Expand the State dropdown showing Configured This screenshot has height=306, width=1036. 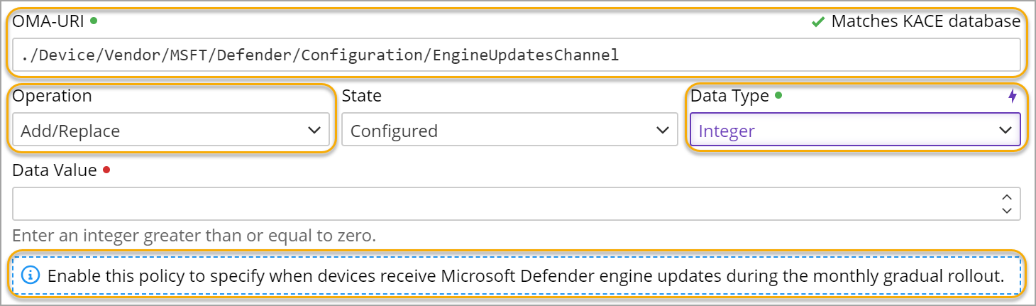(x=509, y=131)
